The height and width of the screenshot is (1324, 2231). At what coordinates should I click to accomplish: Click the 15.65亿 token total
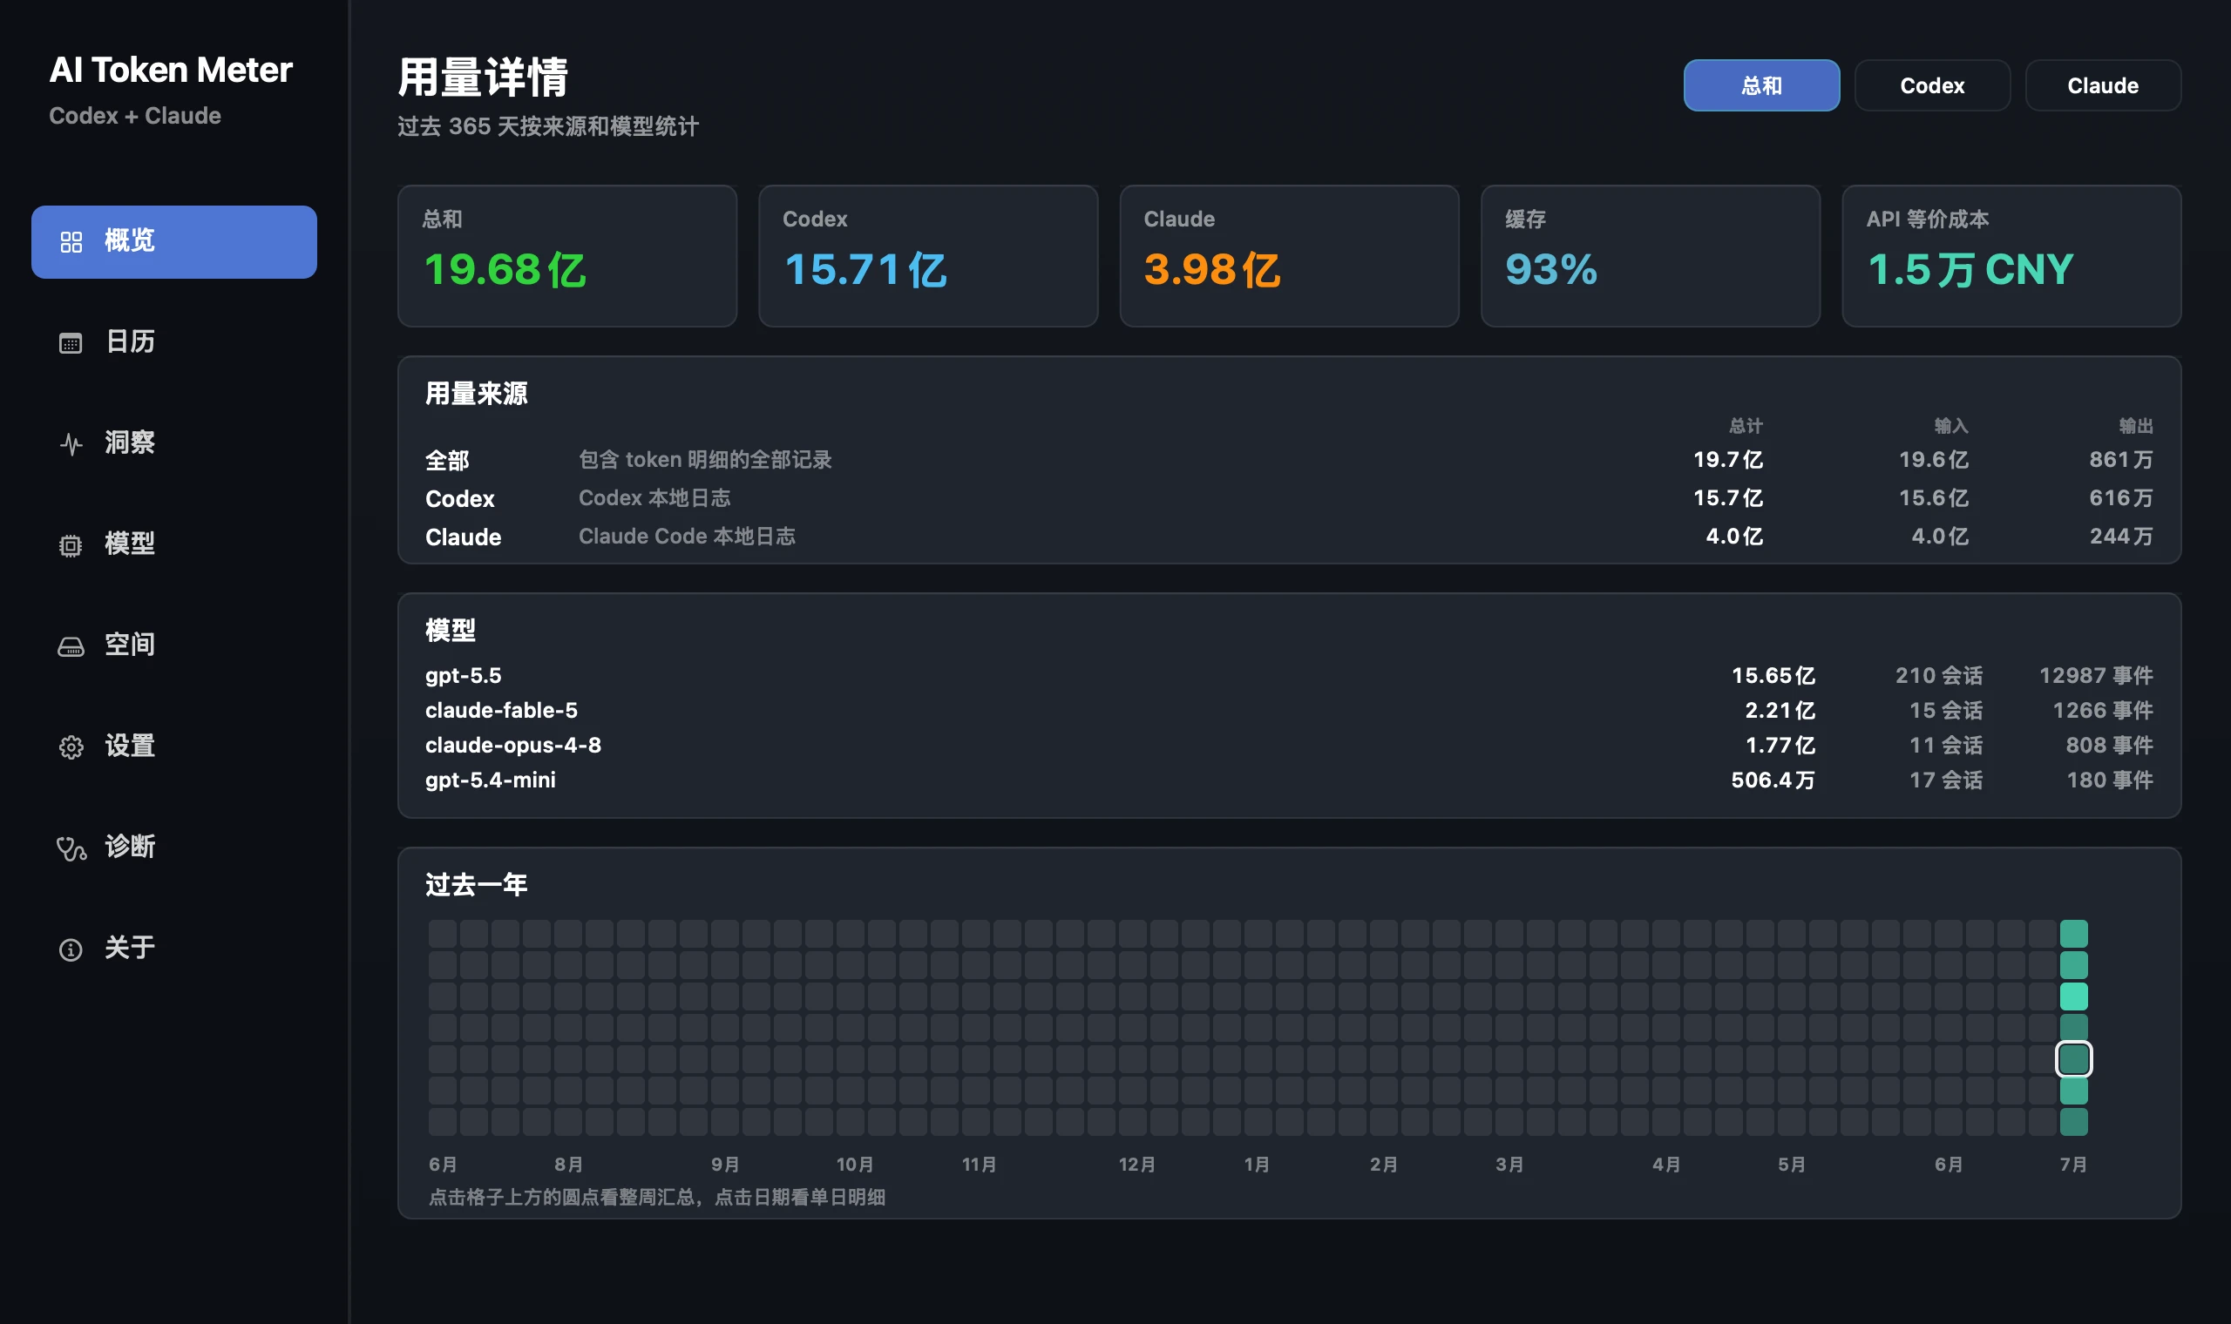(1773, 675)
